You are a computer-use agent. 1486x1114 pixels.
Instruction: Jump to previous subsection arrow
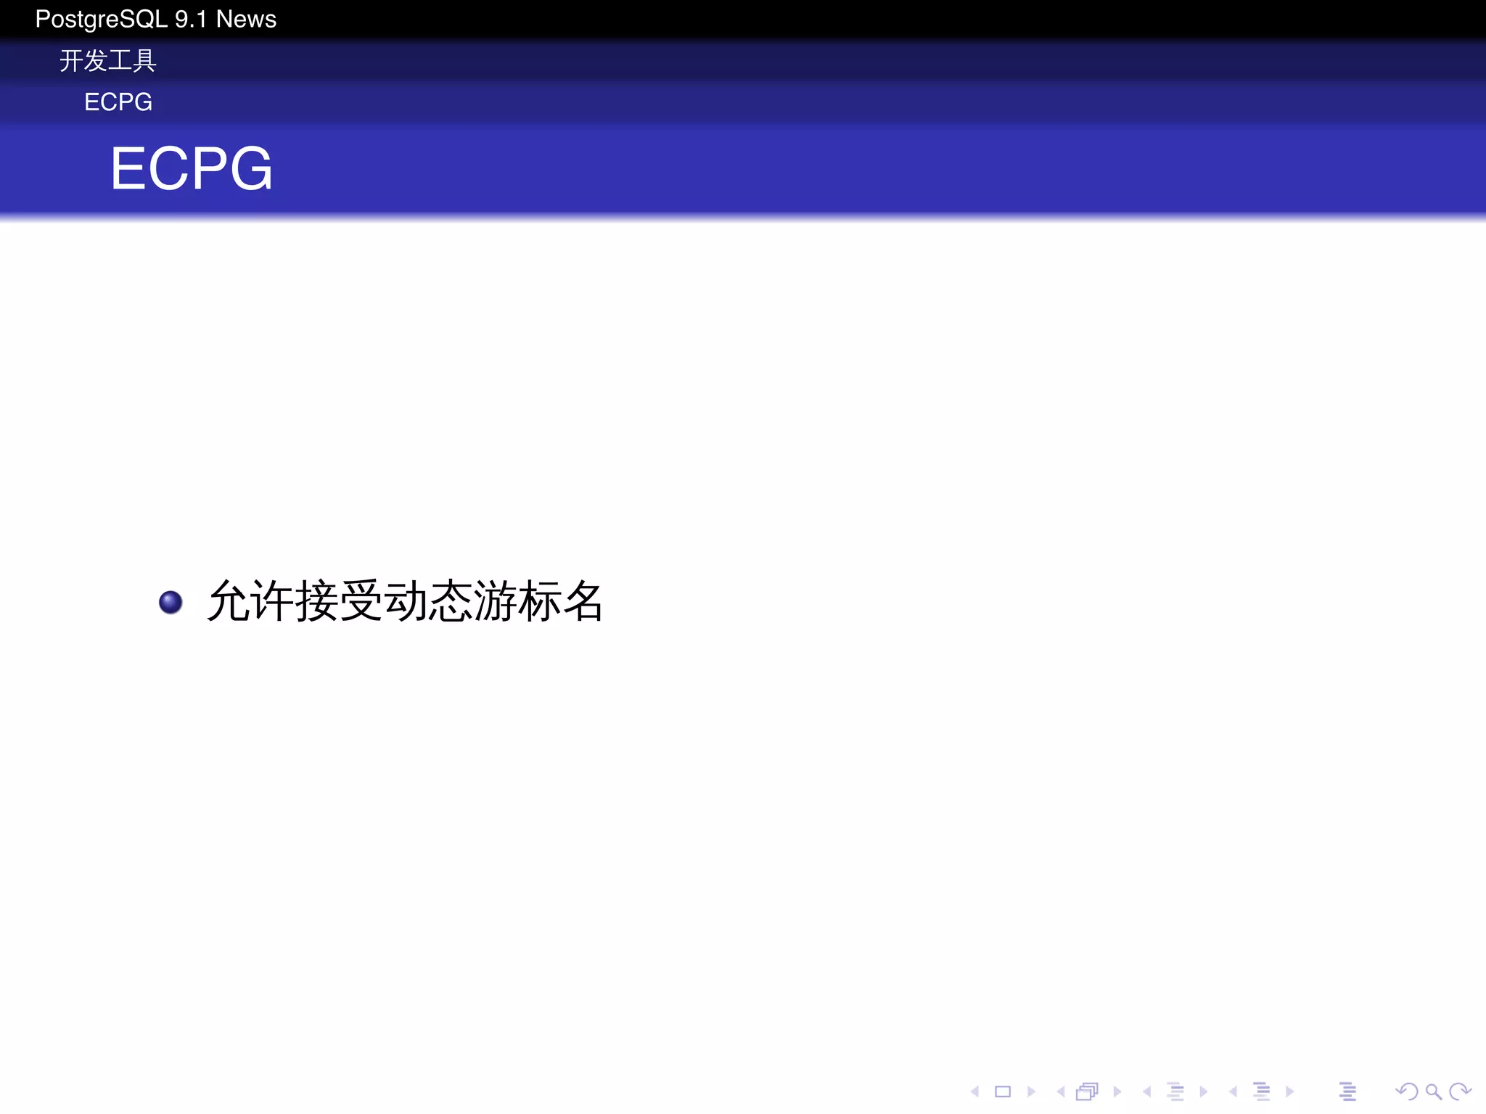pos(1146,1091)
